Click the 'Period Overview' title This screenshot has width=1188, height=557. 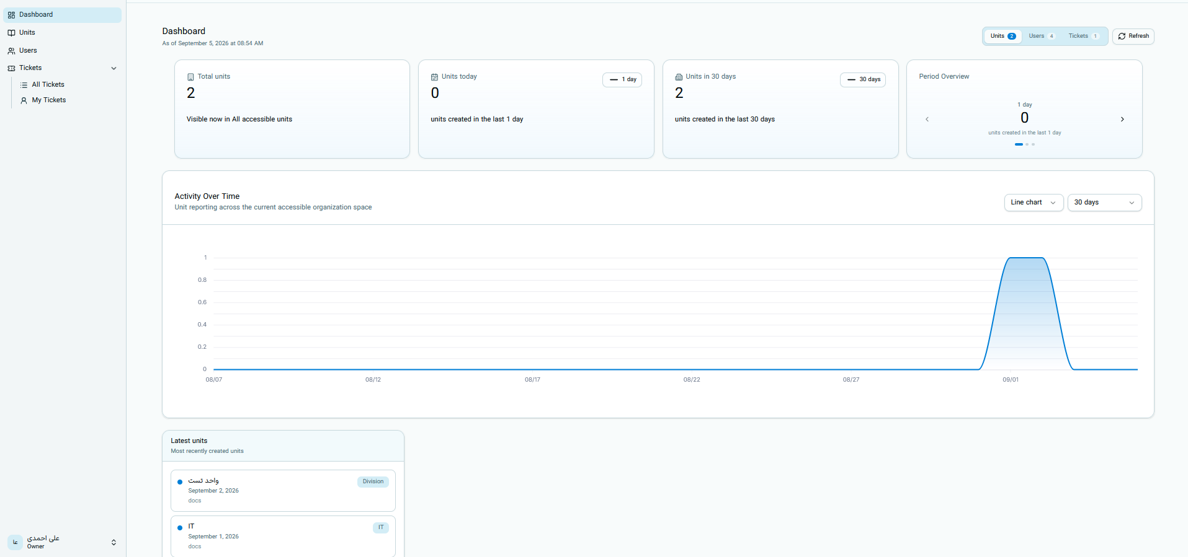click(944, 77)
